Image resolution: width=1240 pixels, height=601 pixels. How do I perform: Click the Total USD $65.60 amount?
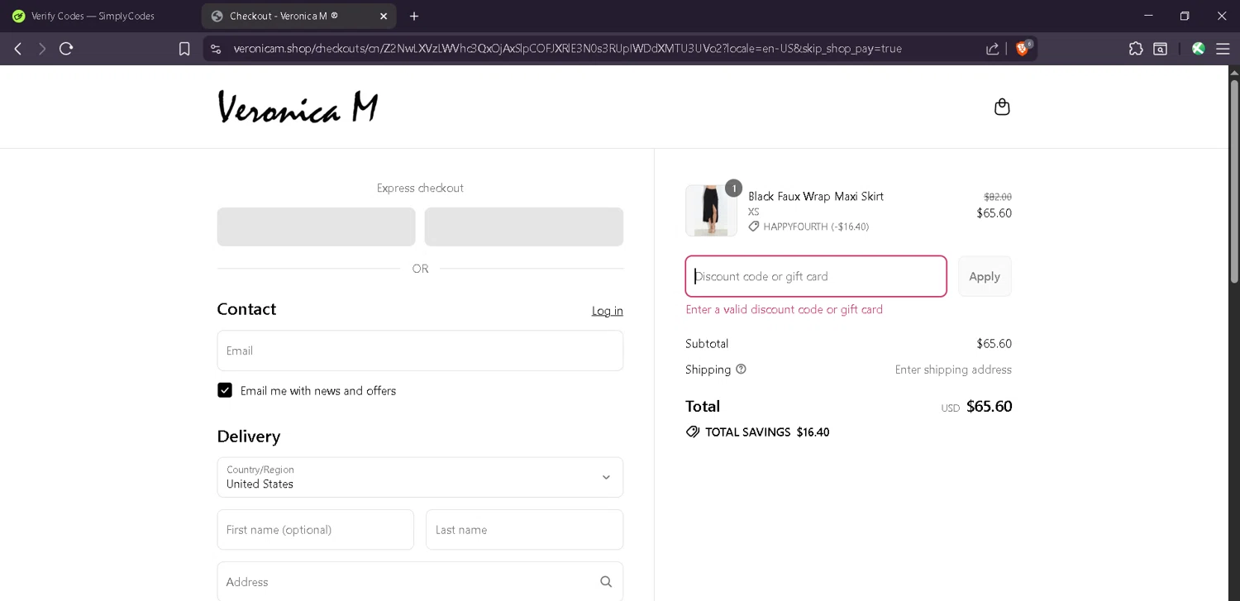pos(989,406)
